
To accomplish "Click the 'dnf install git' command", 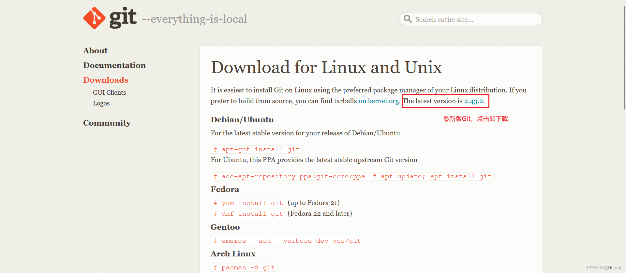I will 248,214.
